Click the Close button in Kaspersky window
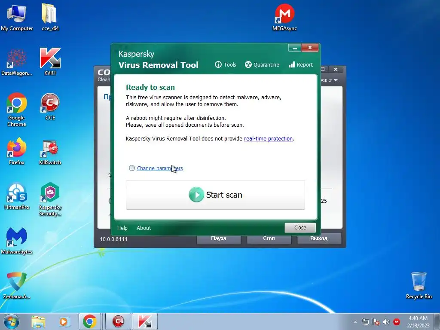 [300, 228]
